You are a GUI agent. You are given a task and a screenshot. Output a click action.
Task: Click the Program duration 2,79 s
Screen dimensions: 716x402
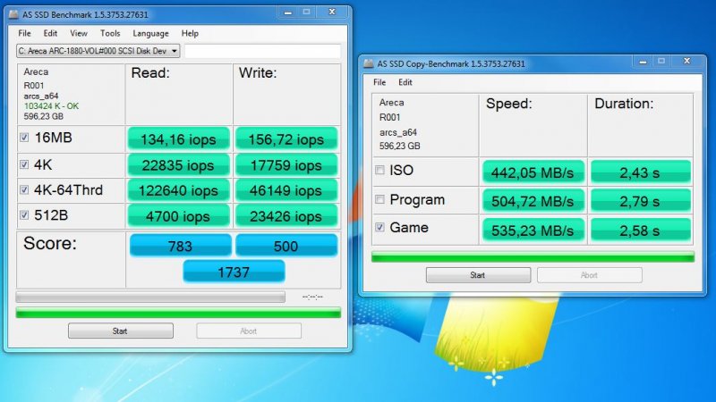coord(641,201)
